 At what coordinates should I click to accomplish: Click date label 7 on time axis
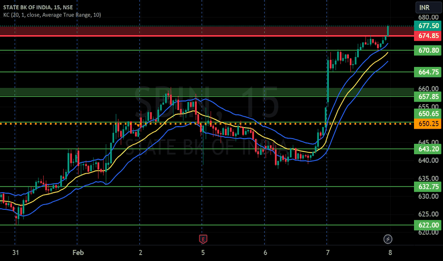(x=327, y=252)
